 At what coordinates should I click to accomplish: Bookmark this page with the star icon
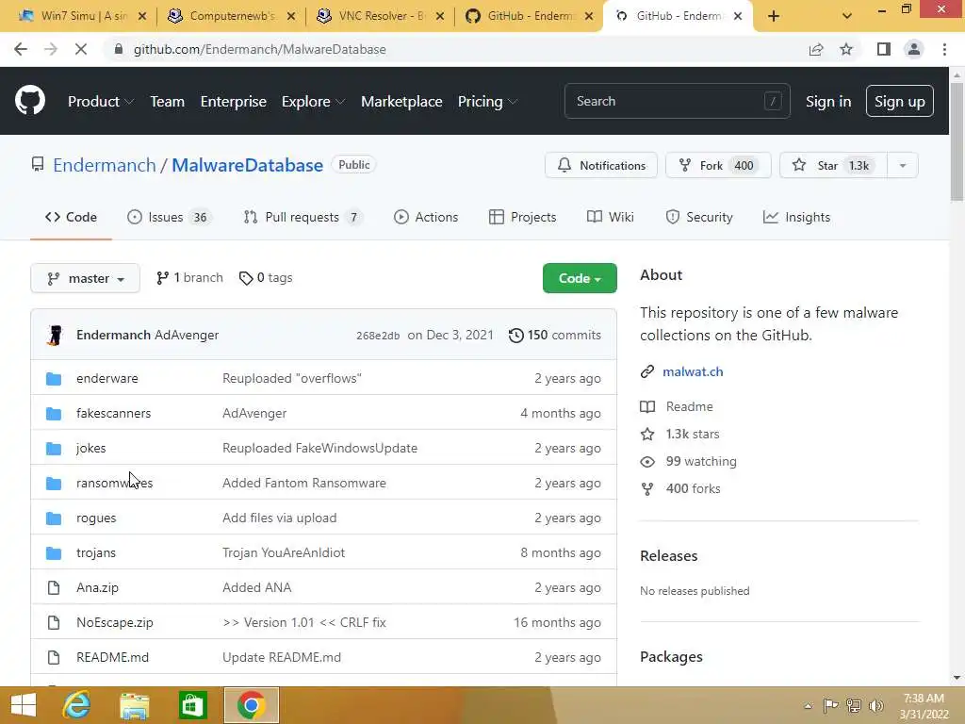(846, 49)
